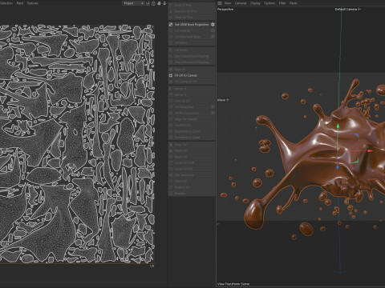Select the Mirror V command

[192, 94]
